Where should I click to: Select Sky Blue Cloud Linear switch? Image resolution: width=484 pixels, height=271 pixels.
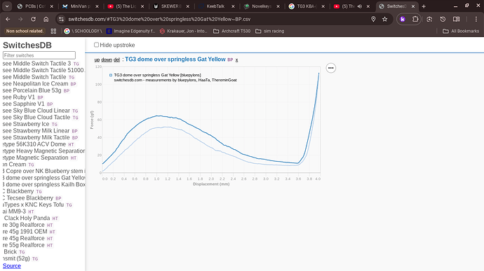click(36, 111)
